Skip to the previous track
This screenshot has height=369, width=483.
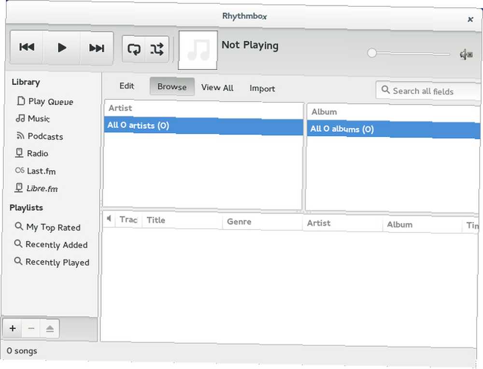point(27,47)
